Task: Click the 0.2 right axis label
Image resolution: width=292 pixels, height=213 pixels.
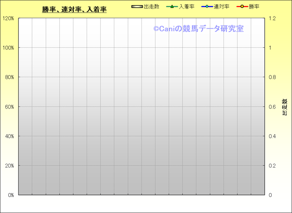Action: coord(272,166)
